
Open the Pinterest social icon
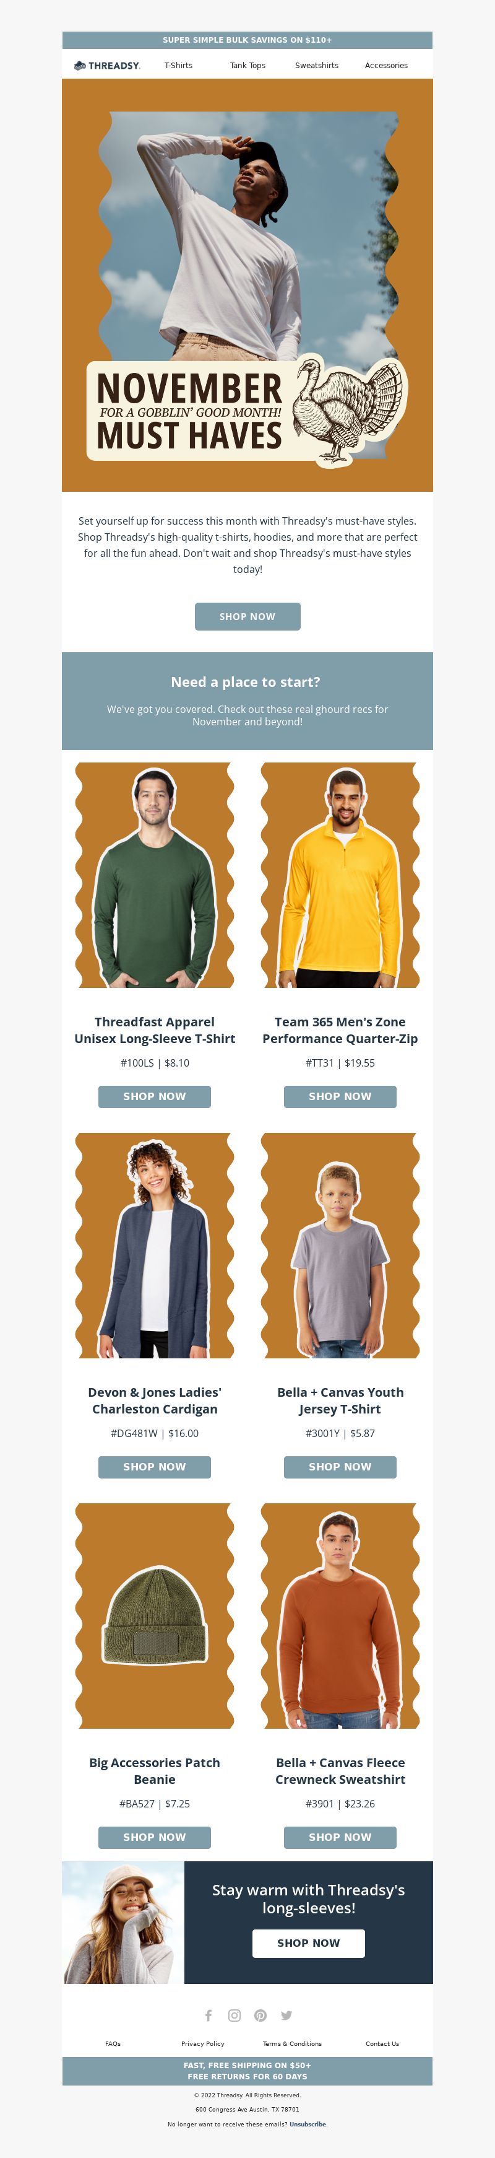pos(261,2015)
